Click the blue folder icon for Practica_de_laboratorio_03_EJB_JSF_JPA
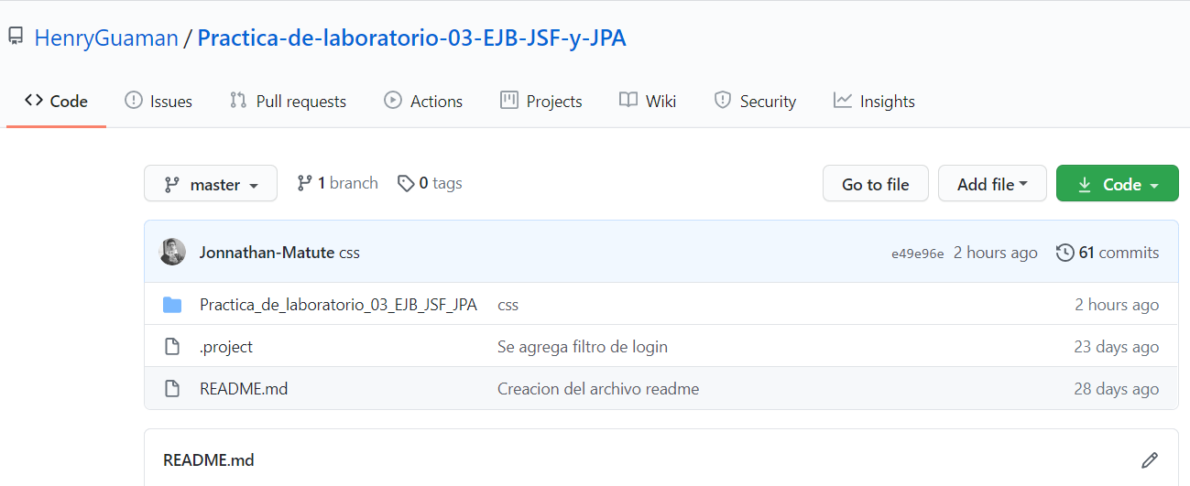 (172, 305)
